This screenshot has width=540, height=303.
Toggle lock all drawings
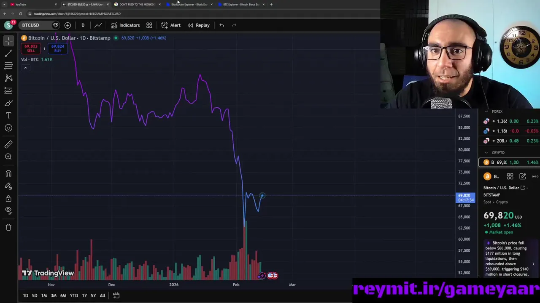click(x=8, y=198)
